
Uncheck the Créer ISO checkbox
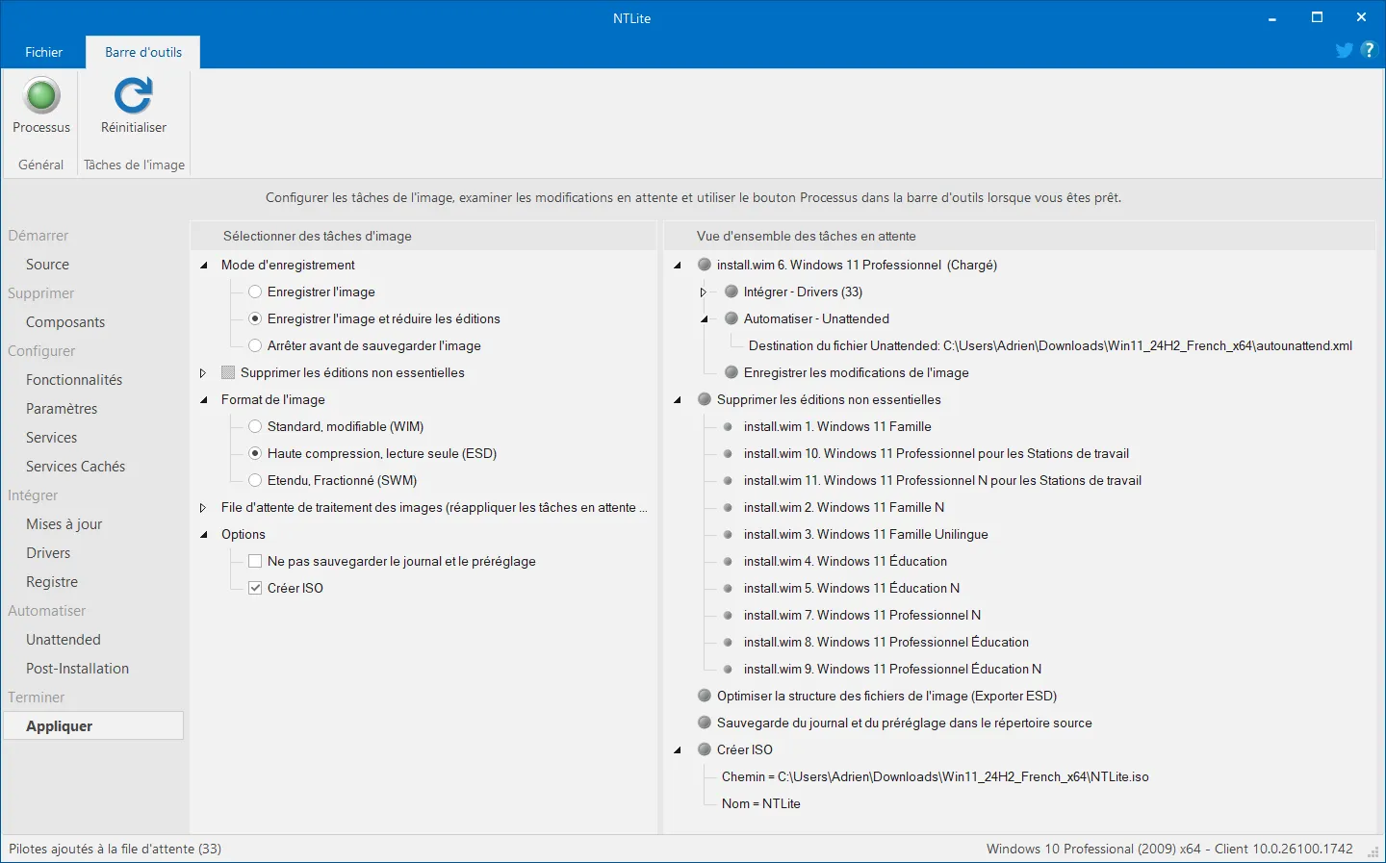(255, 588)
